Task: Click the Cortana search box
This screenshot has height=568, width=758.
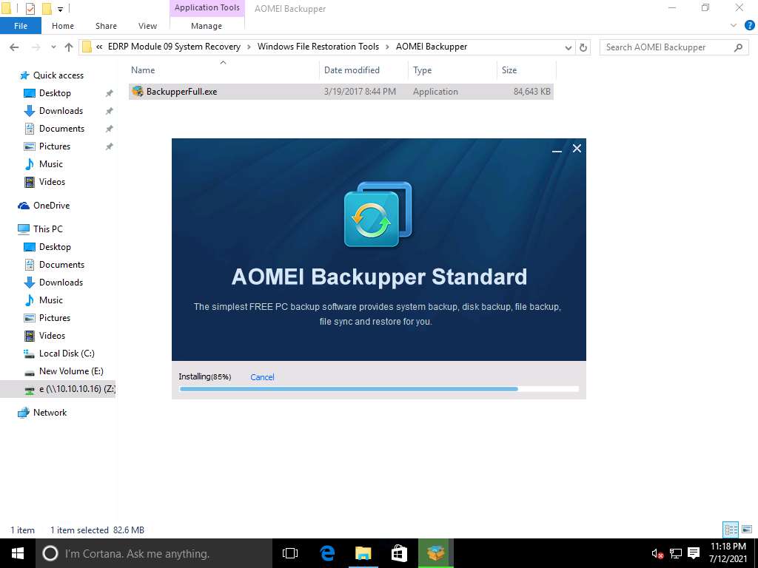Action: point(154,553)
